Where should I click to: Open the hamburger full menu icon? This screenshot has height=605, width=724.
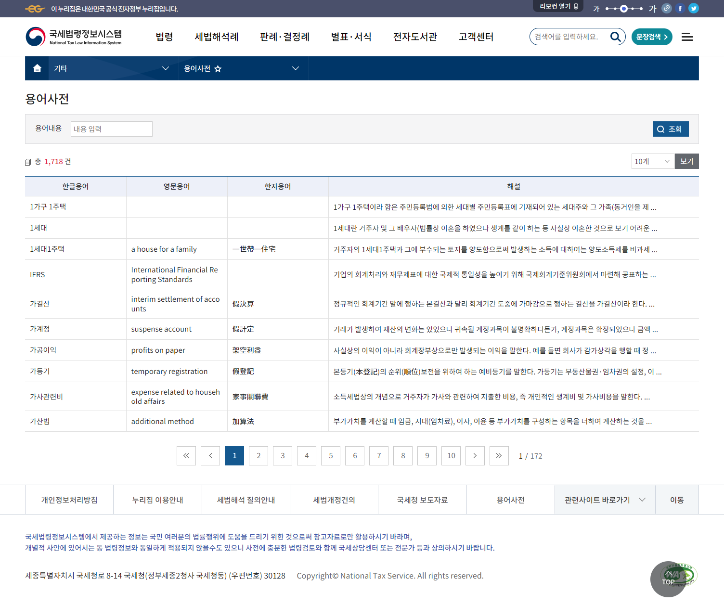click(687, 37)
